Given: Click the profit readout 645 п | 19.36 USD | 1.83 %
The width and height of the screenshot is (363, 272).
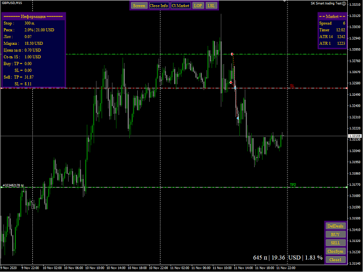Looking at the screenshot, I should pyautogui.click(x=288, y=257).
